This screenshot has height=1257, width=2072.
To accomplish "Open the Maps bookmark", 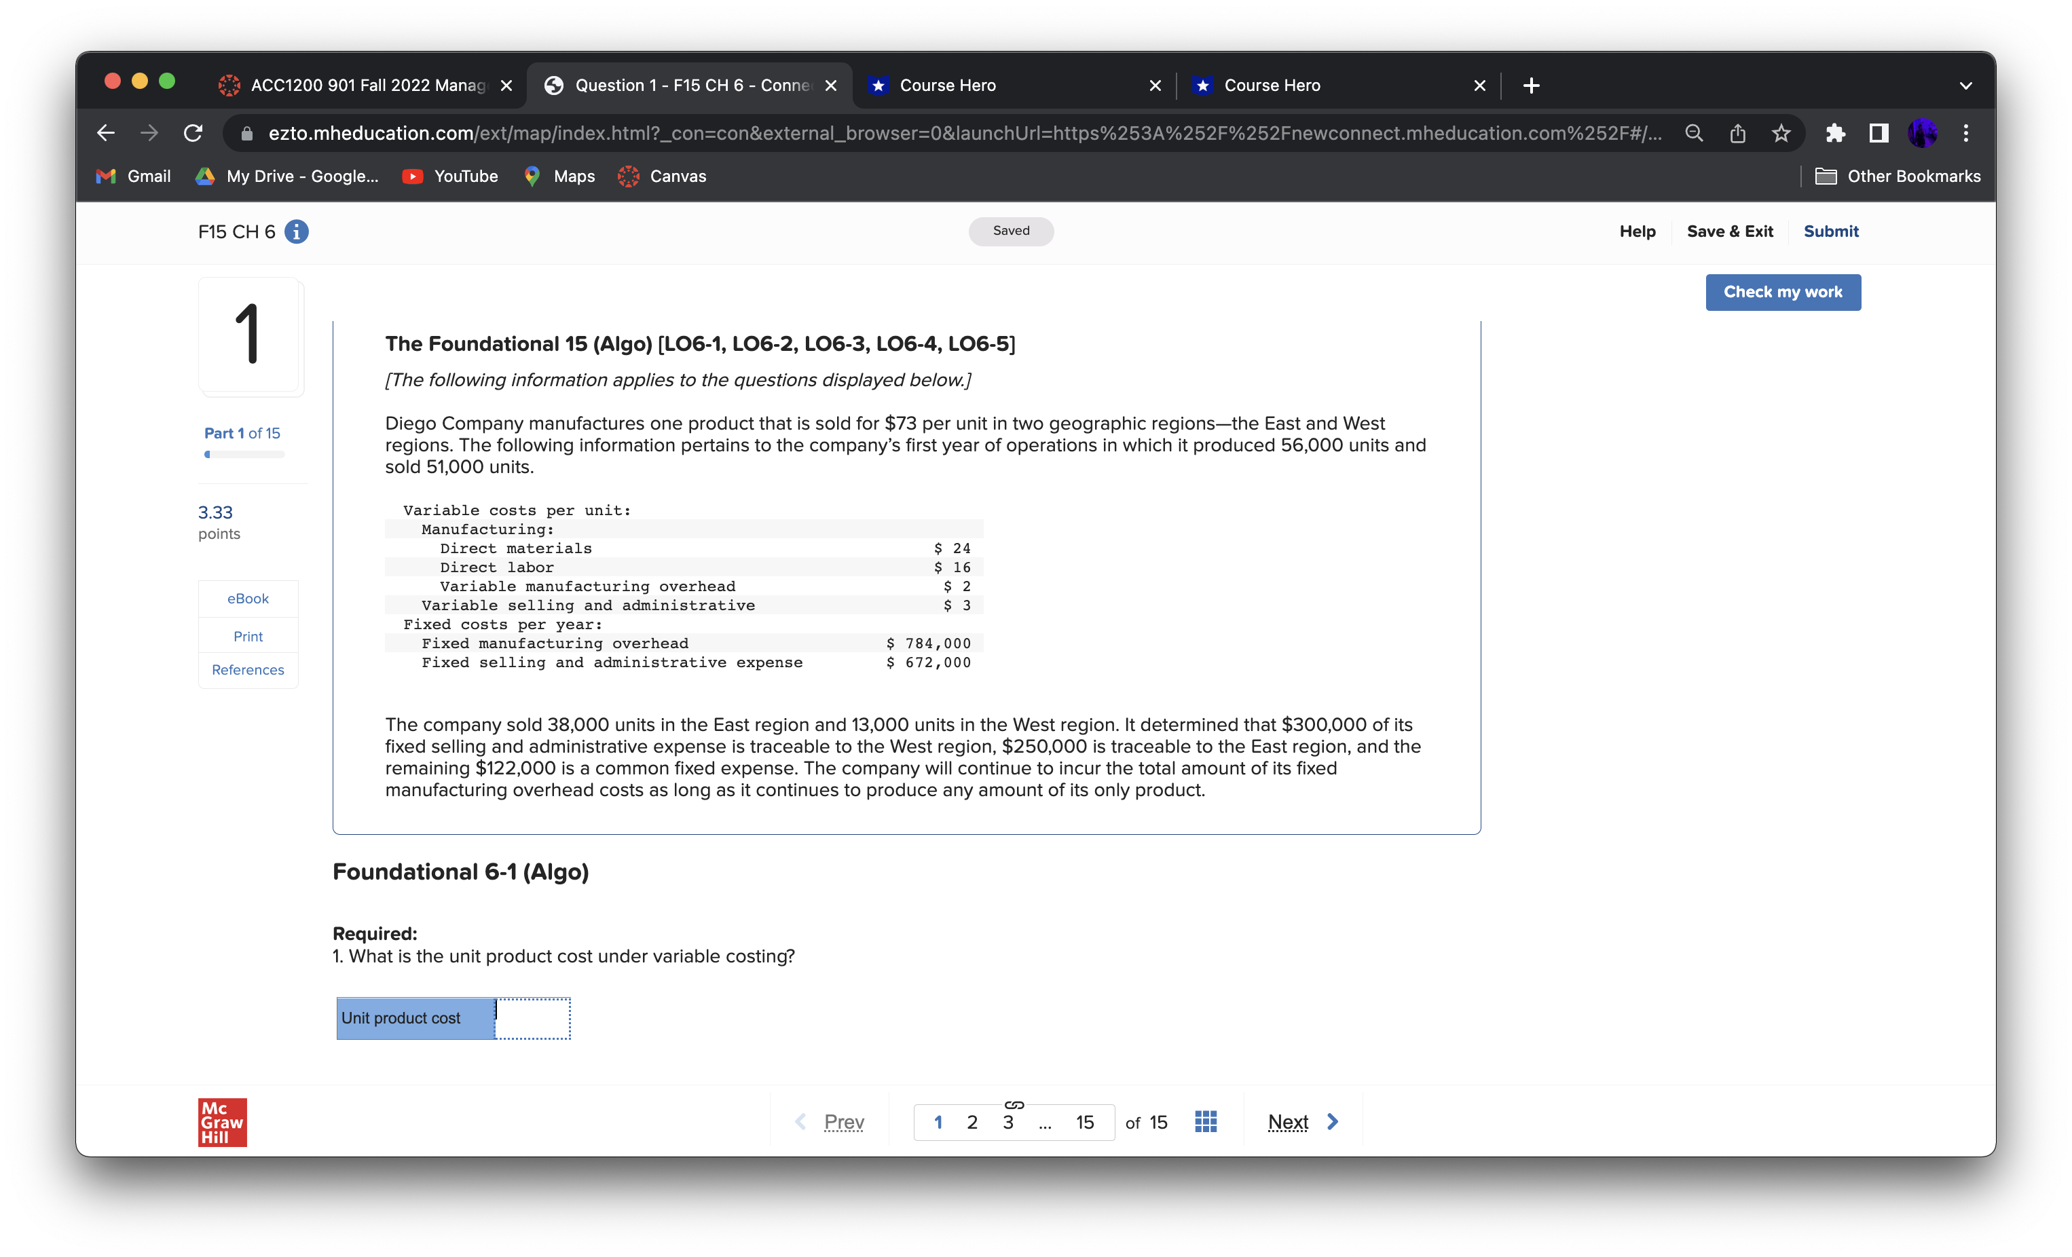I will coord(558,176).
